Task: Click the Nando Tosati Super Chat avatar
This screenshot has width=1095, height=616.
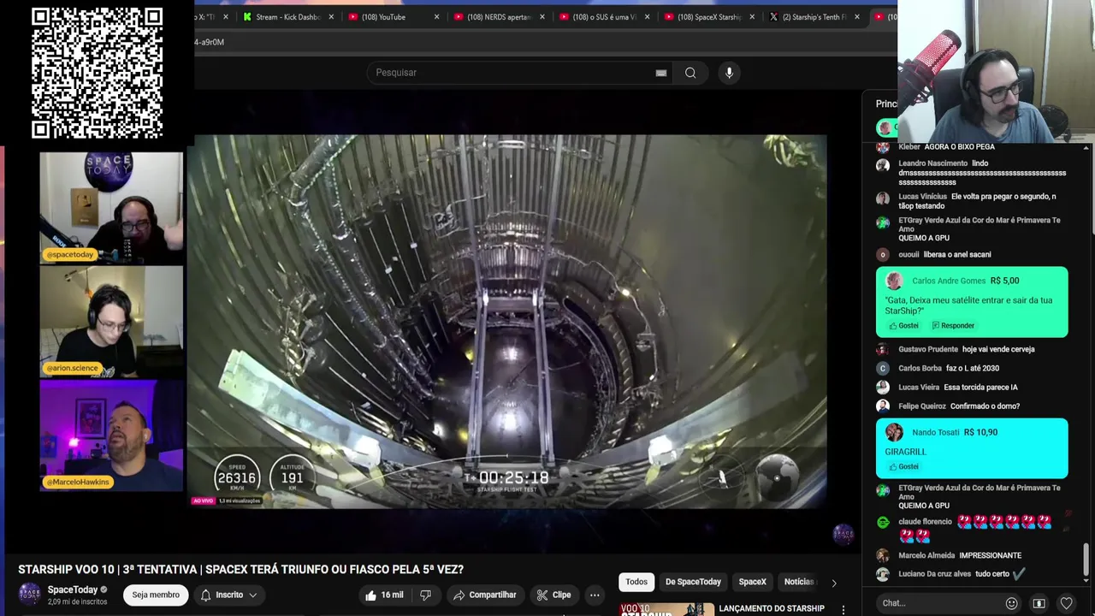Action: click(x=894, y=433)
